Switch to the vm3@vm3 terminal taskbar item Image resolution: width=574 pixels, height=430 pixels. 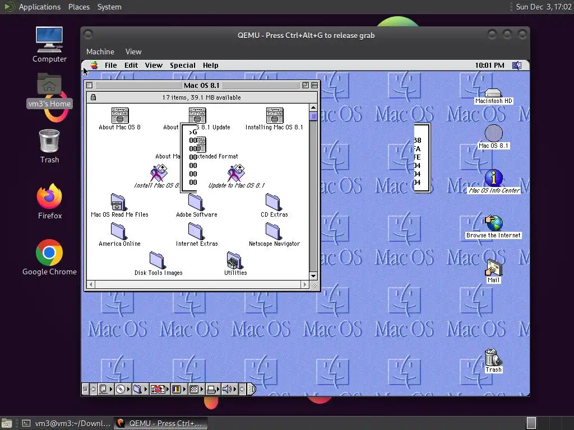click(66, 423)
